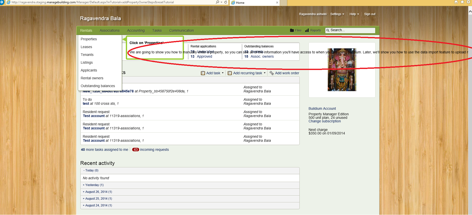Click the Change subscription link
Viewport: 472px width, 215px height.
[324, 121]
